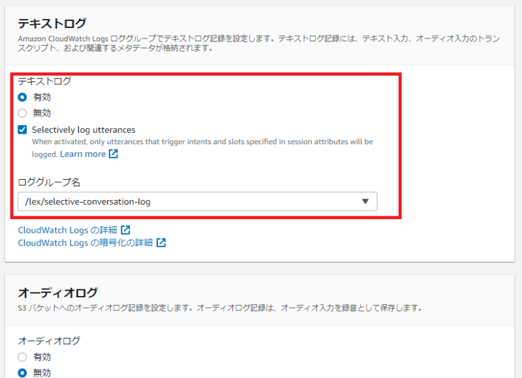Open the CloudWatch Logs の詳細 link

click(x=69, y=230)
